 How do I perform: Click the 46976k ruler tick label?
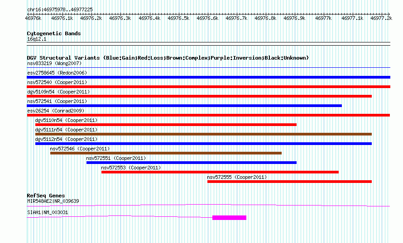[x=33, y=18]
